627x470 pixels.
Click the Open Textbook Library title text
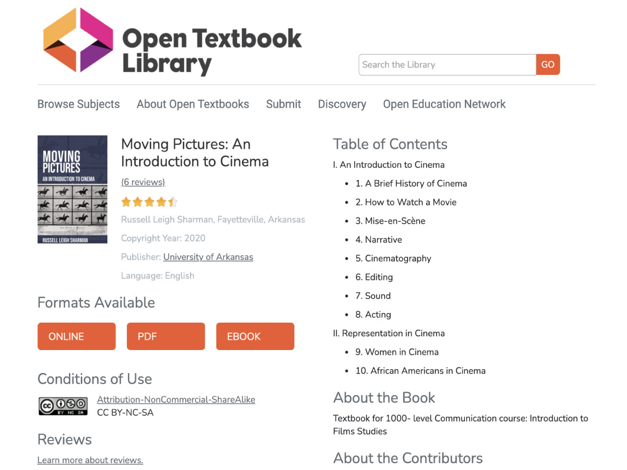[x=212, y=51]
